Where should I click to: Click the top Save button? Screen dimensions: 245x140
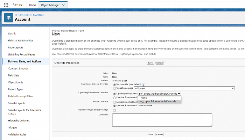tap(150, 63)
